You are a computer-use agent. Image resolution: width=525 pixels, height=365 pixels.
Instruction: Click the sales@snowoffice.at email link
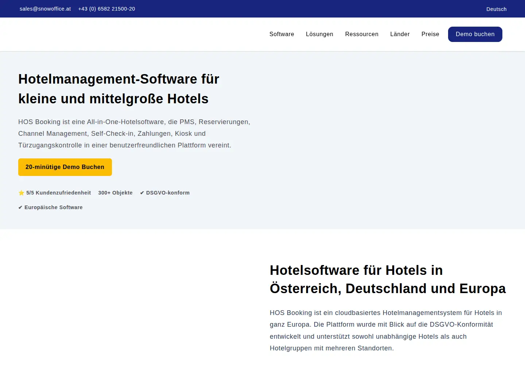45,9
